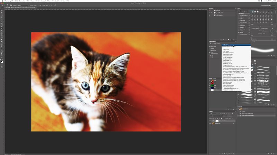
Task: Open the Fenster menu
Action: (x=63, y=1)
